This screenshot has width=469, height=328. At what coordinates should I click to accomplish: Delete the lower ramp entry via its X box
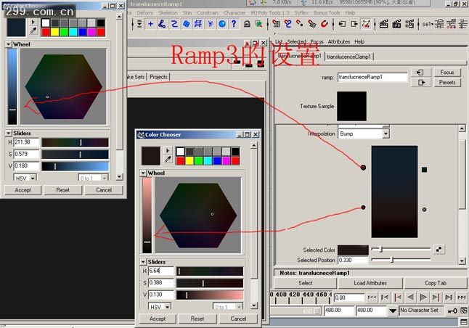[424, 210]
